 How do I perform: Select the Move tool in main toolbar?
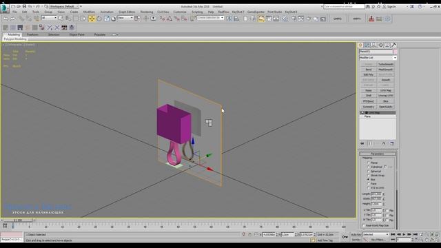92,19
